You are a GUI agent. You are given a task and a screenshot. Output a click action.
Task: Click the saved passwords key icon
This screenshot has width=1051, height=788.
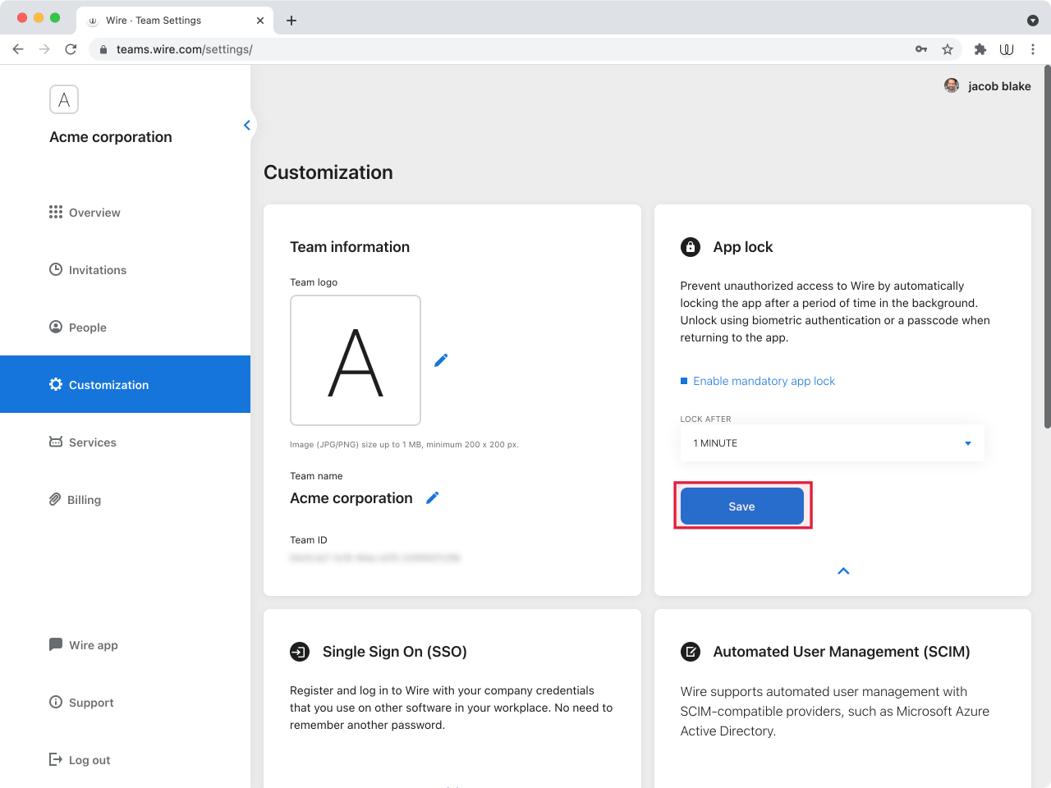click(x=921, y=49)
